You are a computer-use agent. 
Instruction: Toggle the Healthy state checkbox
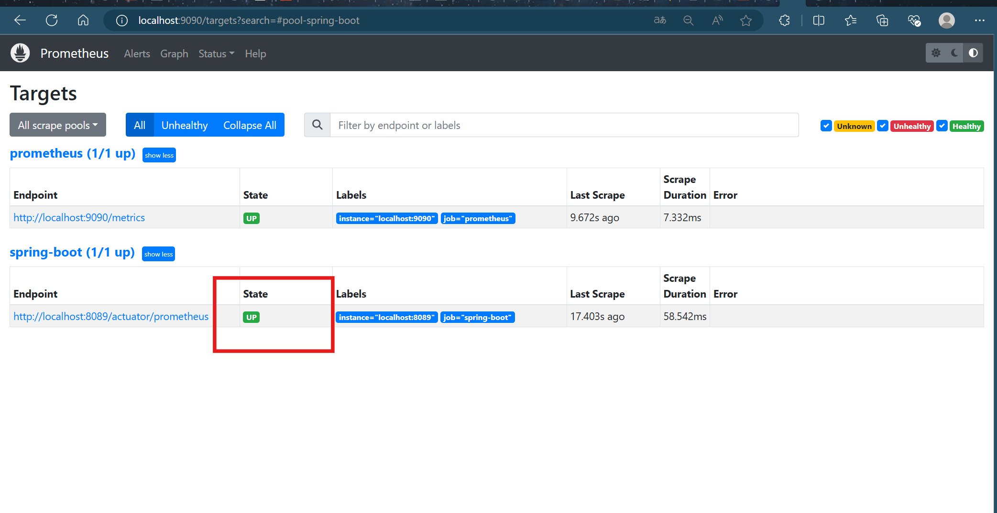[x=942, y=126]
